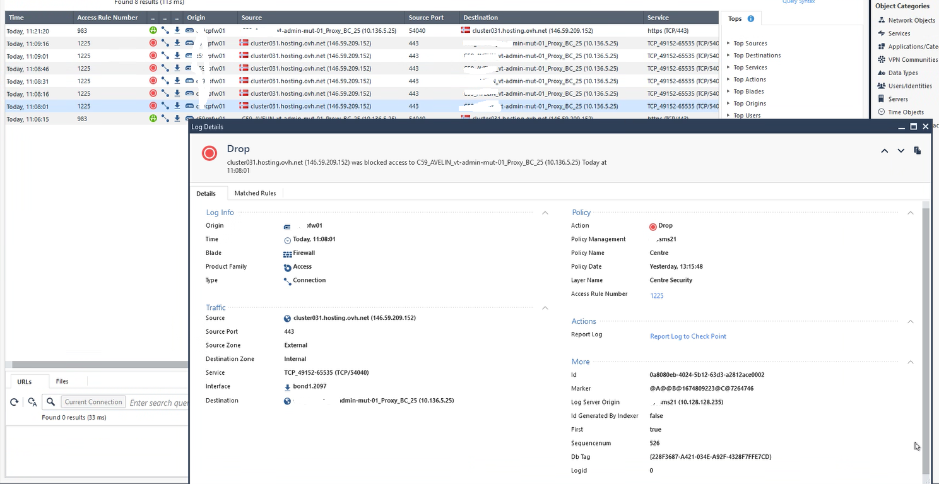Switch to the Matched Rules tab
939x484 pixels.
coord(255,193)
